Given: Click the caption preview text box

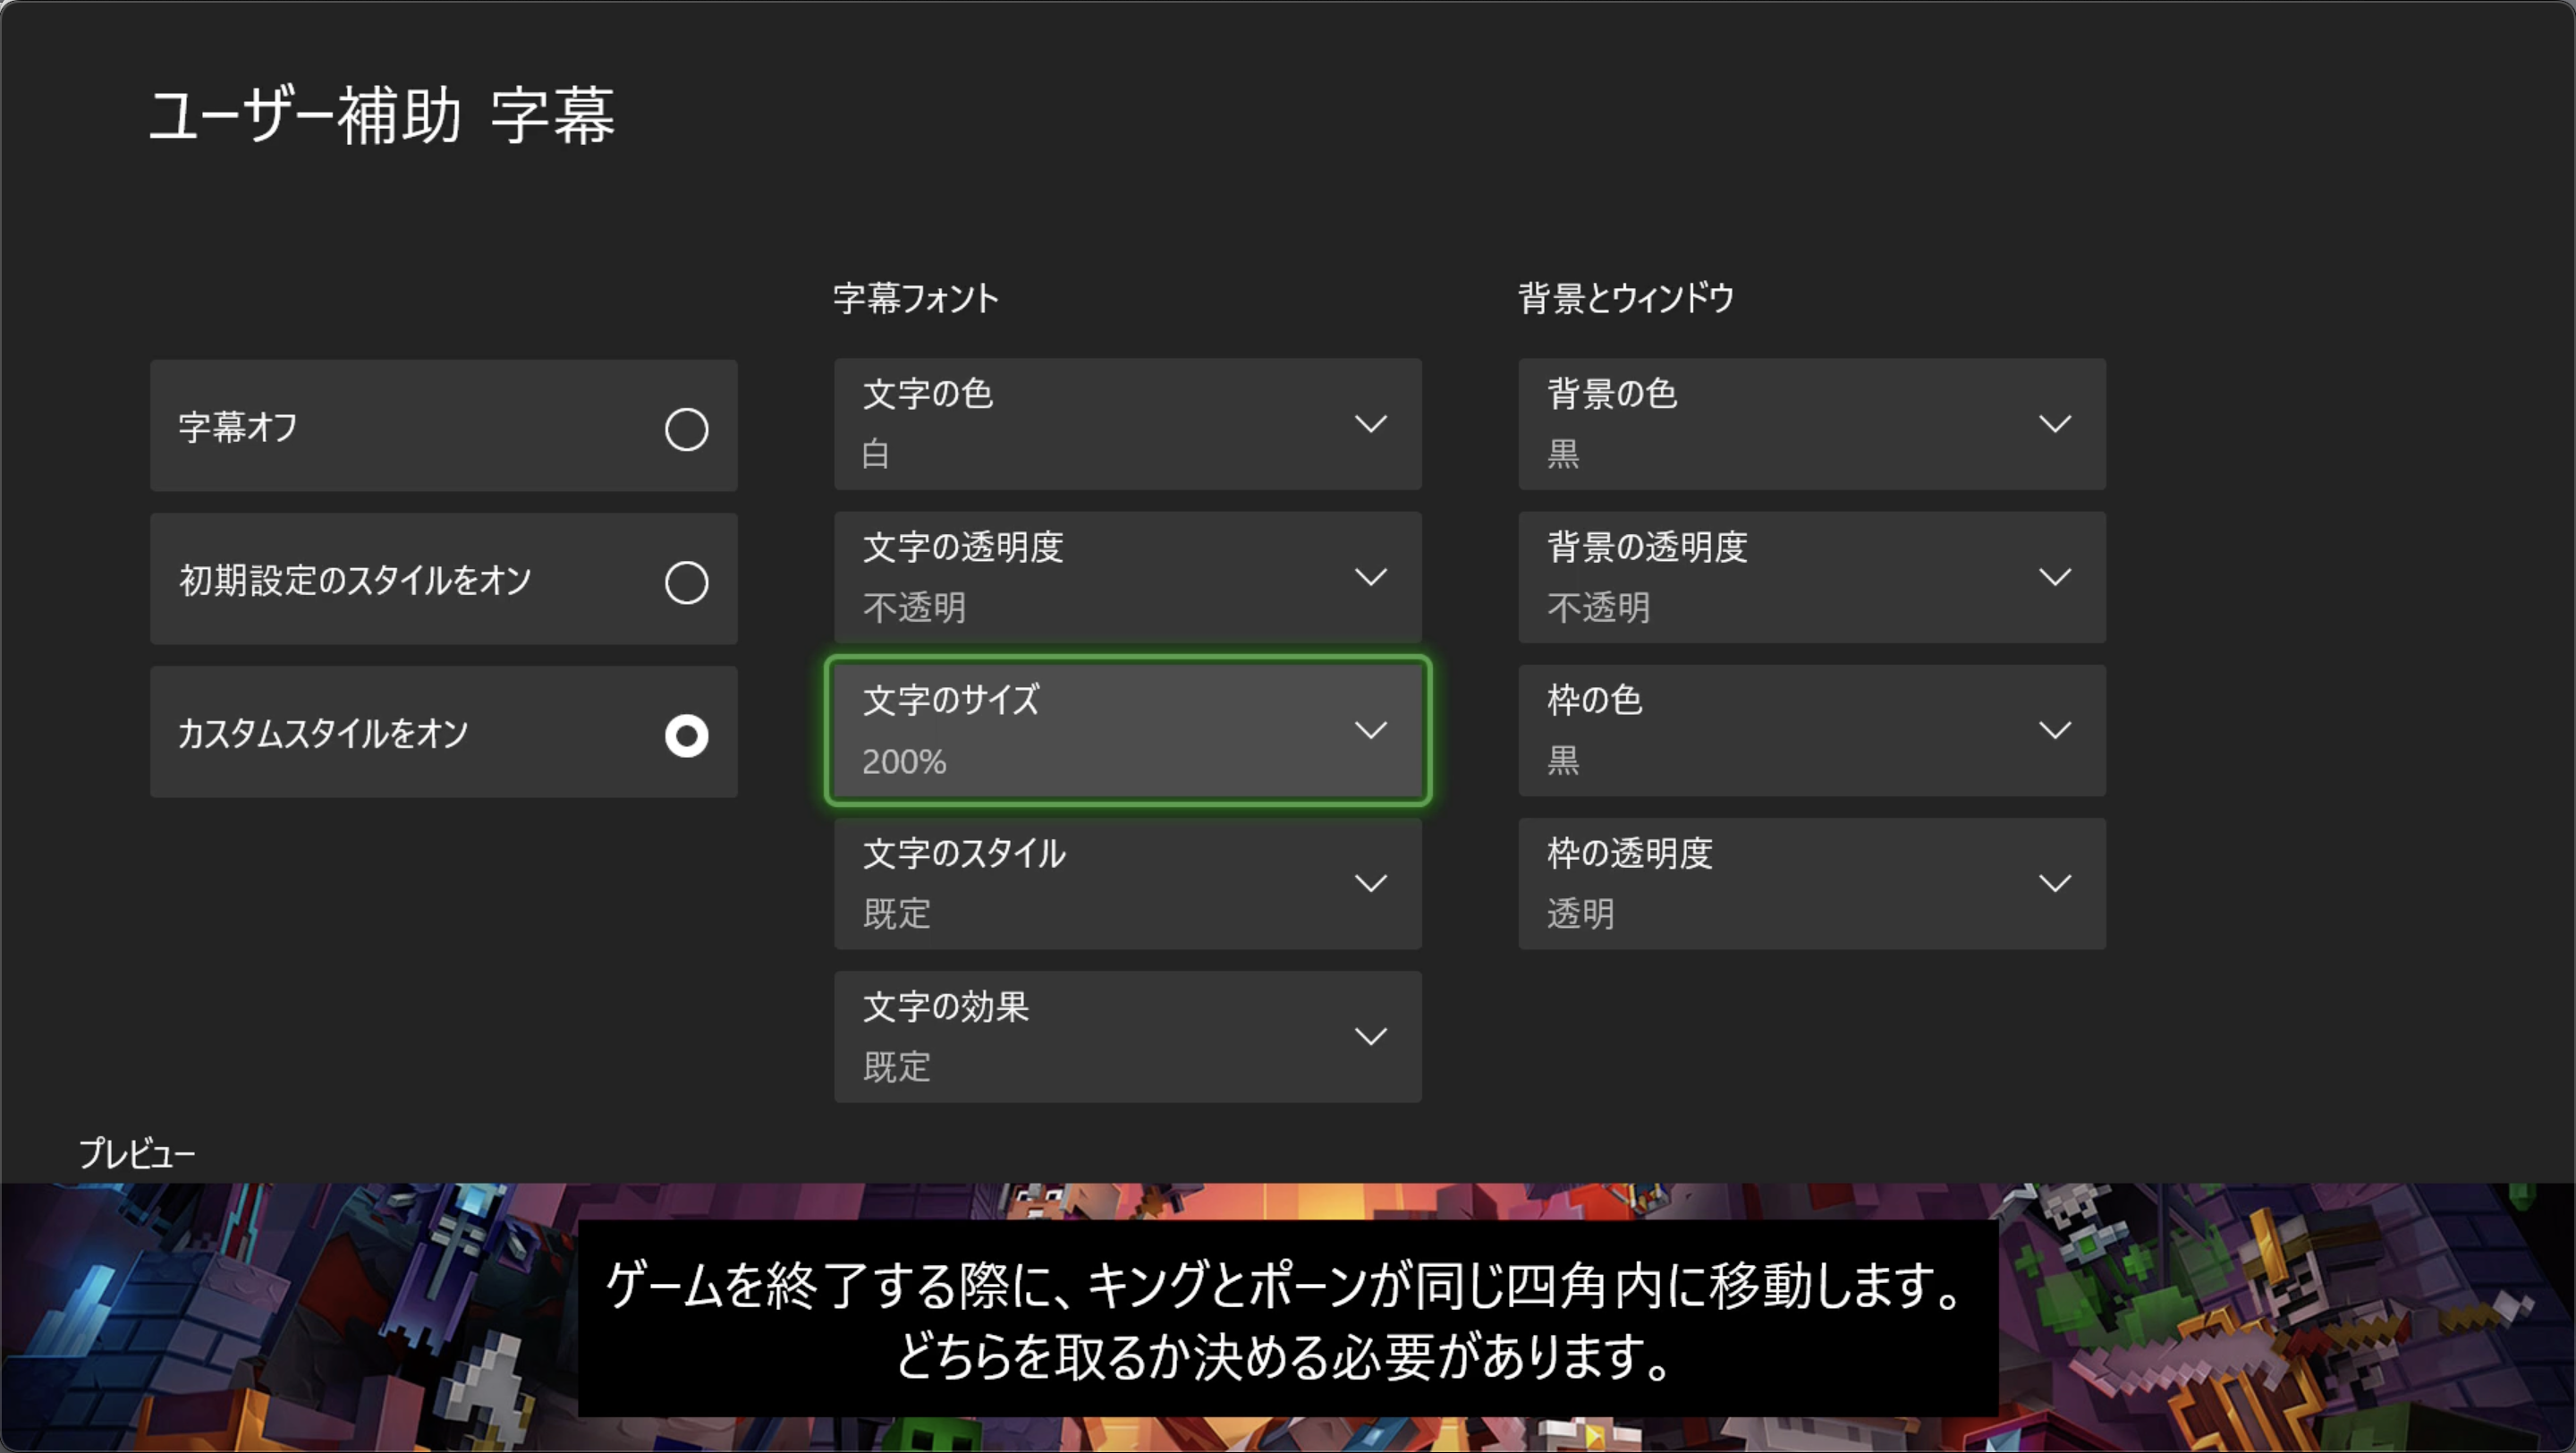Looking at the screenshot, I should coord(1288,1318).
